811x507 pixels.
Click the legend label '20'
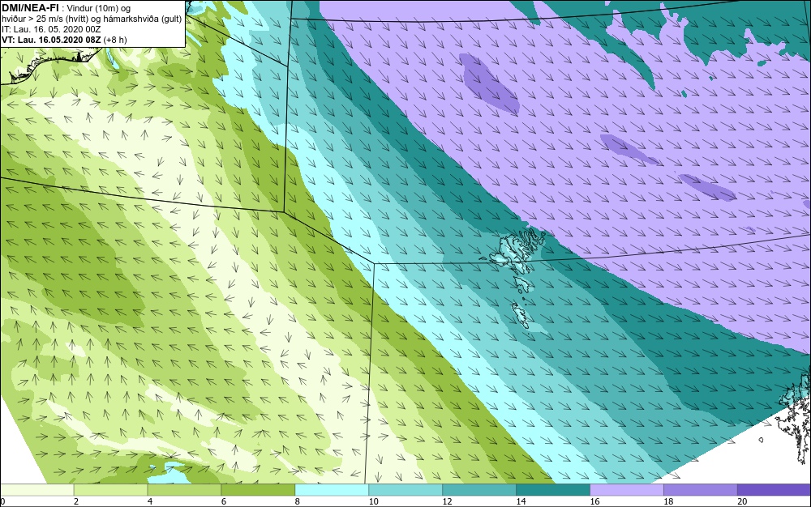click(742, 501)
